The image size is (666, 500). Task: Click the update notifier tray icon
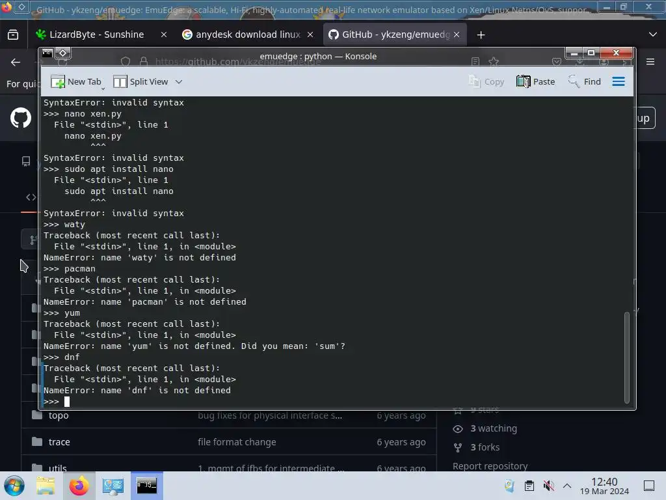[509, 486]
